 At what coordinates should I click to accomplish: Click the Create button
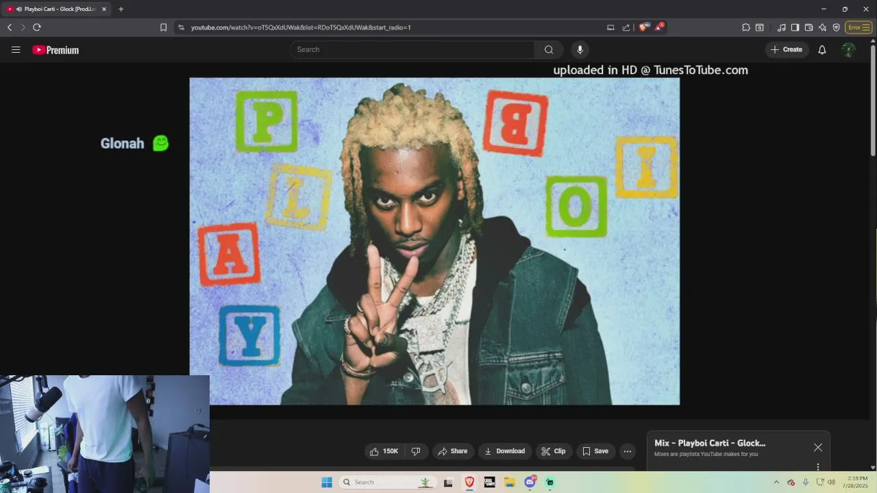[787, 49]
